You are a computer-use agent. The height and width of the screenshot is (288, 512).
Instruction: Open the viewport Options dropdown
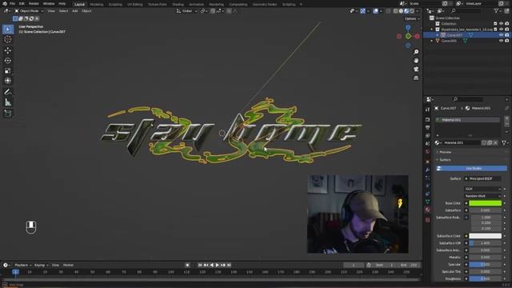(x=412, y=18)
